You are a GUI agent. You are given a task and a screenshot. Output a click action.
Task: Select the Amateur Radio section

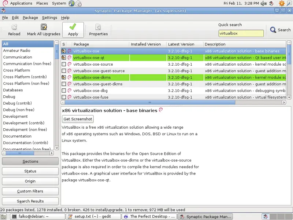pyautogui.click(x=28, y=51)
